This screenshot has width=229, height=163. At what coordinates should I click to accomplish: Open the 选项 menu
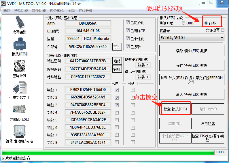tap(6, 11)
